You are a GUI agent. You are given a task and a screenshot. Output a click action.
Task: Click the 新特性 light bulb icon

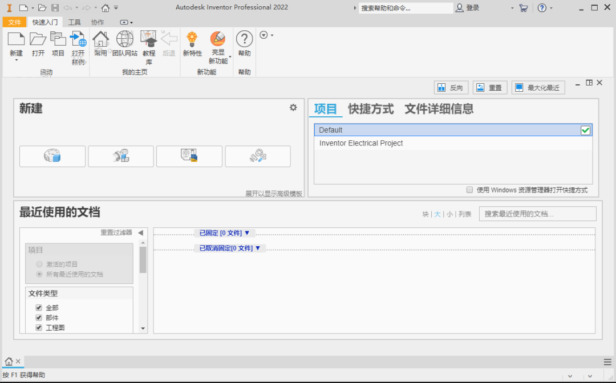click(x=192, y=39)
